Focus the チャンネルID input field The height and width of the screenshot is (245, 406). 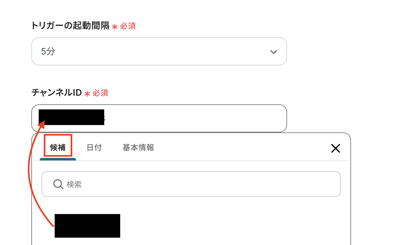coord(192,118)
